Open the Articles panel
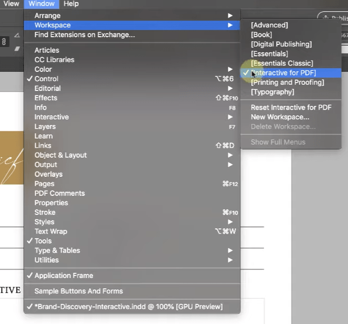348x324 pixels. (132, 50)
